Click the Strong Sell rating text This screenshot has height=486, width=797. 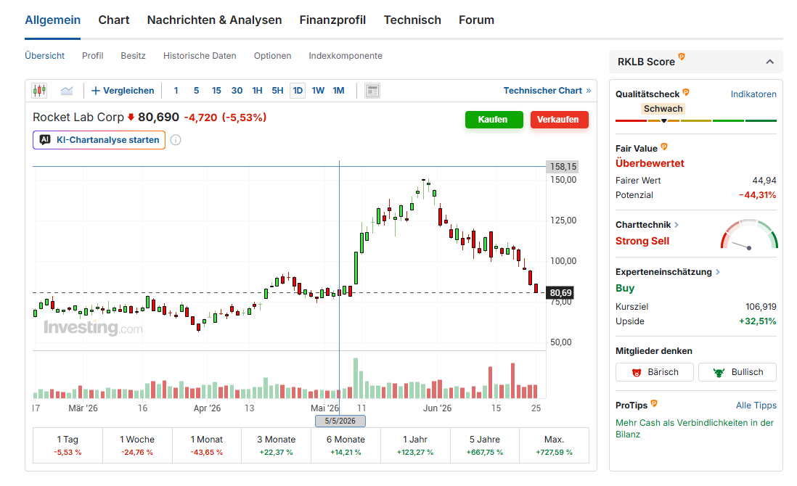[x=642, y=242]
